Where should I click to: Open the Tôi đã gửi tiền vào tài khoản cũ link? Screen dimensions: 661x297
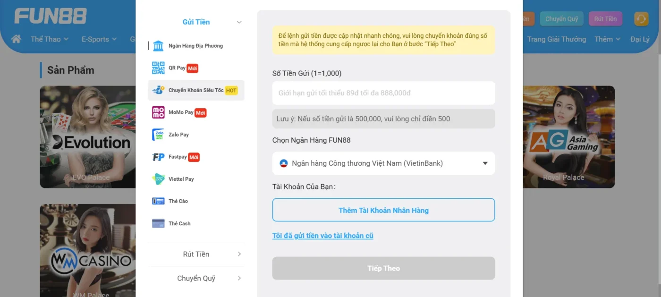(322, 236)
